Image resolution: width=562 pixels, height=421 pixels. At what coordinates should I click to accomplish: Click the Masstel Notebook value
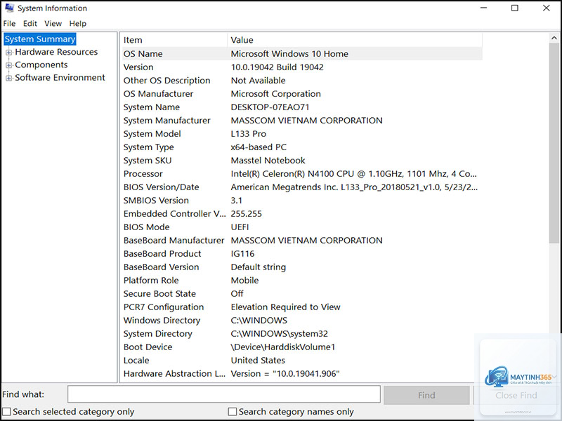pos(268,161)
